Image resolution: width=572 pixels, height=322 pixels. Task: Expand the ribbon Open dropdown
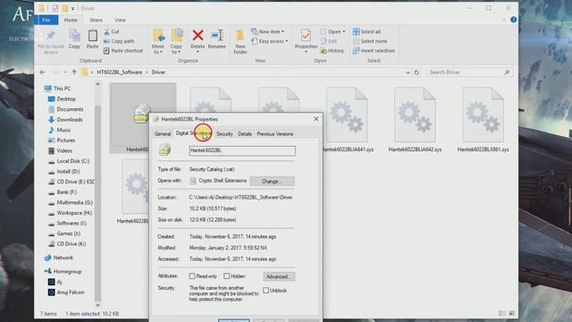click(343, 32)
